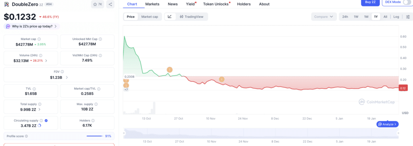This screenshot has width=413, height=146.
Task: Set chart range to 1Y
Action: 376,17
